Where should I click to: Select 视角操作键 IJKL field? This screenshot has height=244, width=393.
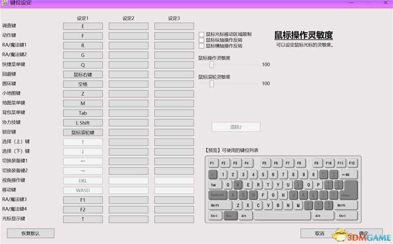pos(83,181)
